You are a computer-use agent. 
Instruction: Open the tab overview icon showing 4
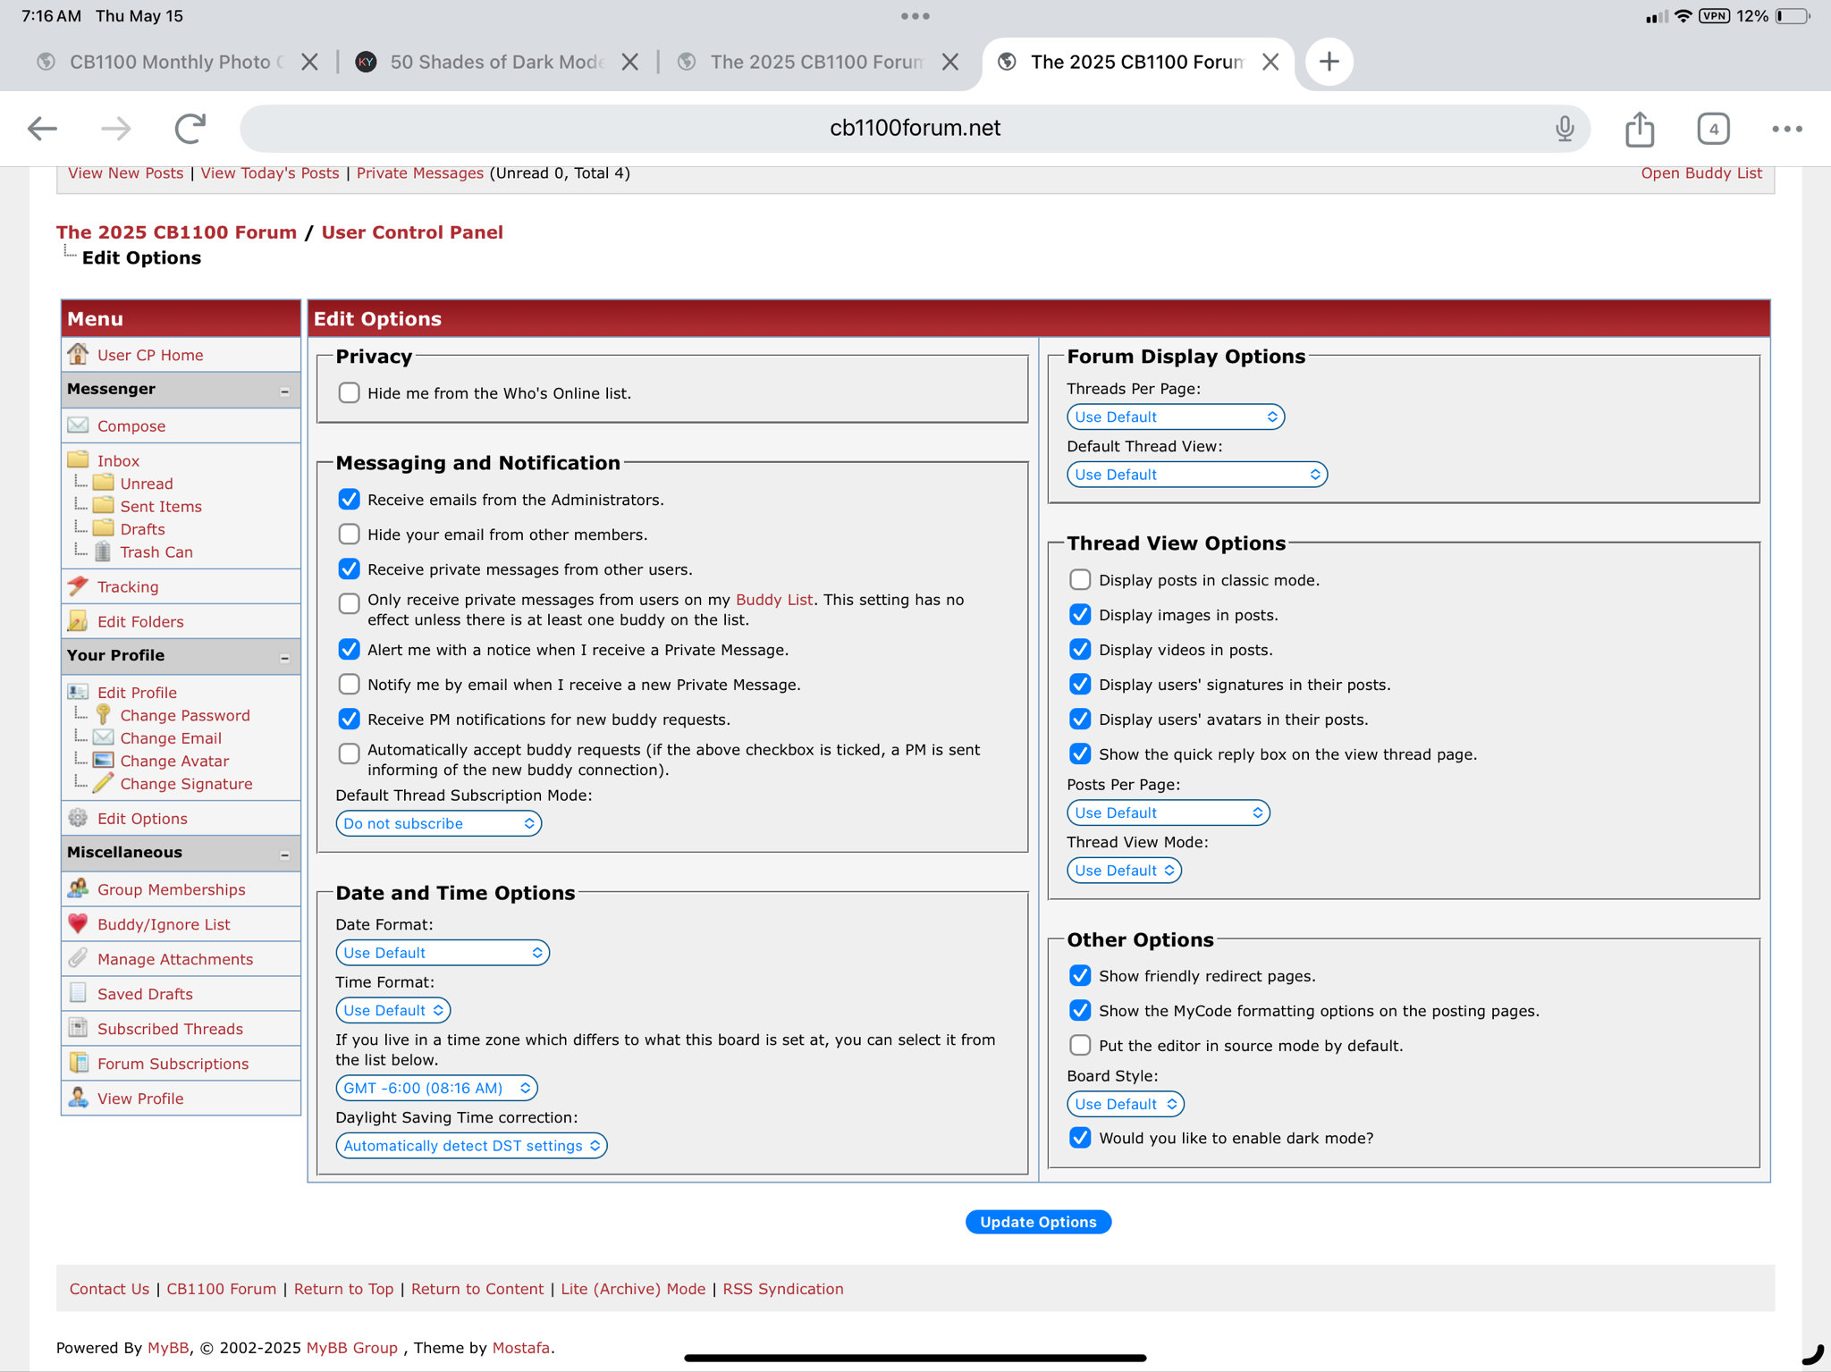tap(1713, 129)
